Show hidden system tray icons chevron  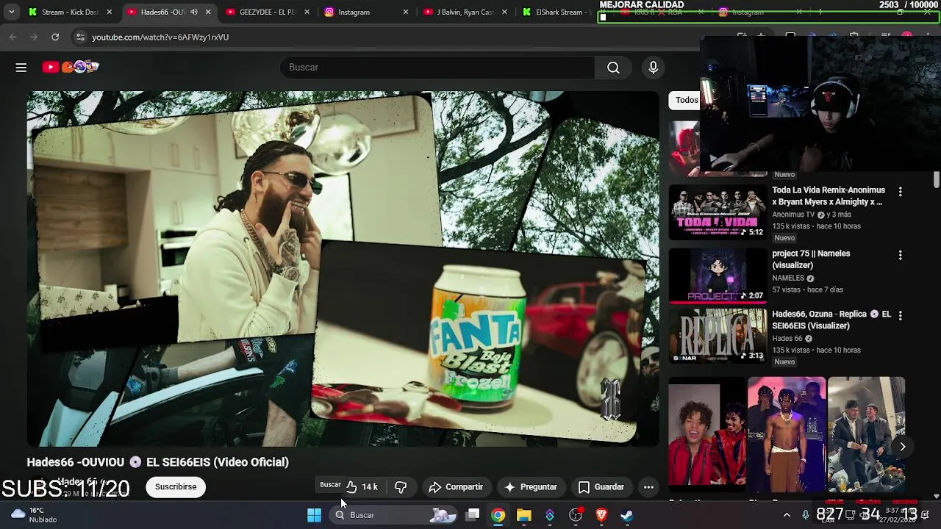[787, 515]
